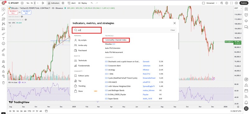Select Woodies CCI indicator
Screen dimensions: 249x114
pyautogui.click(x=110, y=44)
